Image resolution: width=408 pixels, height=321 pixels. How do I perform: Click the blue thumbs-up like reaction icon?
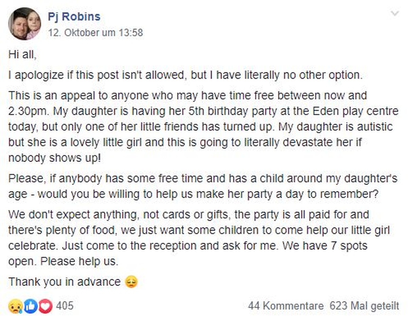tap(30, 306)
